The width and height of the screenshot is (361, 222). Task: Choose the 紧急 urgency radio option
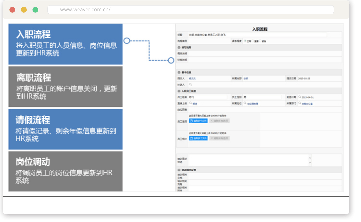coord(260,41)
